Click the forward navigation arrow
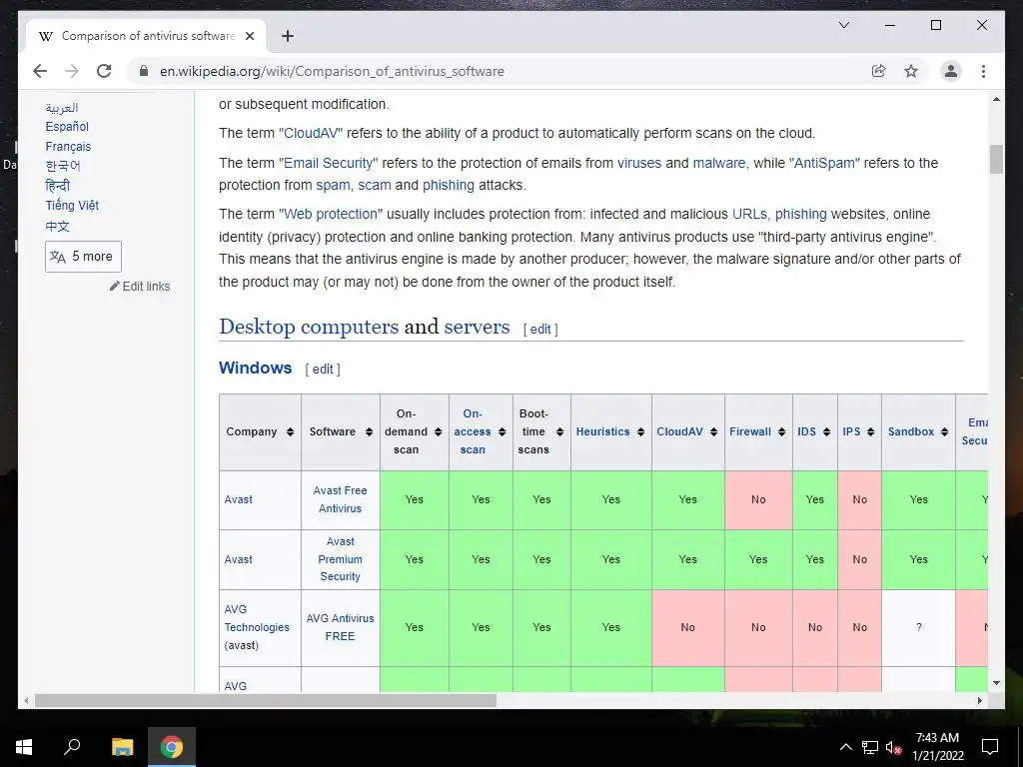1023x767 pixels. [x=72, y=71]
